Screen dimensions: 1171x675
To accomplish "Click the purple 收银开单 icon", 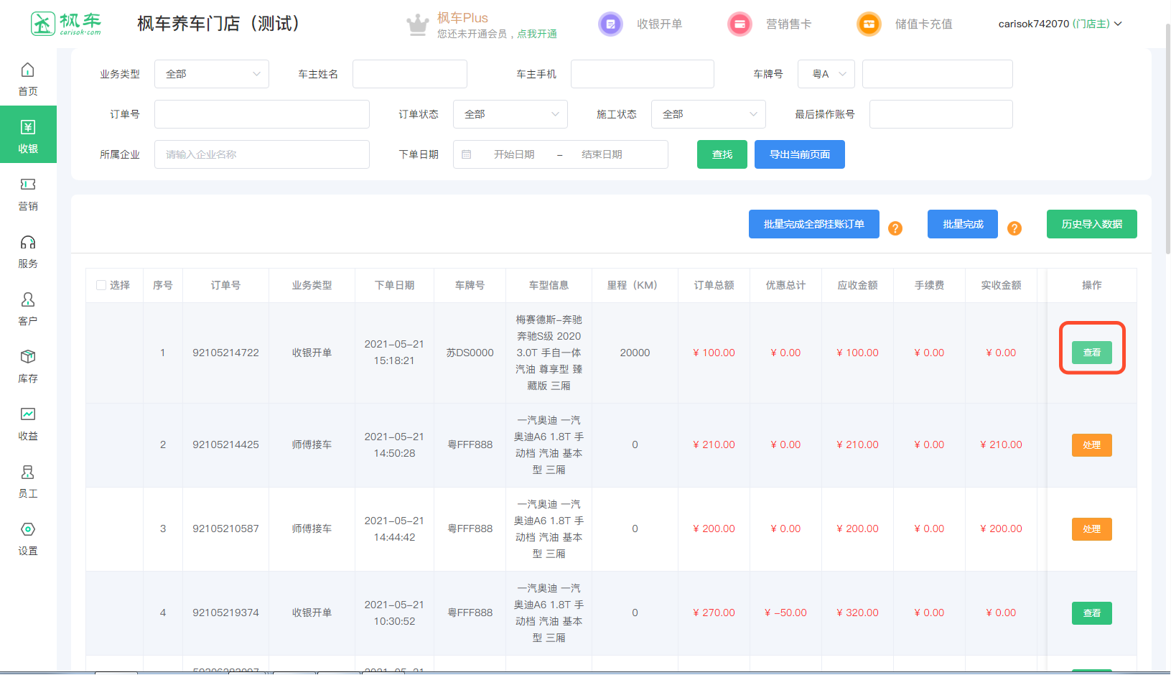I will (610, 24).
